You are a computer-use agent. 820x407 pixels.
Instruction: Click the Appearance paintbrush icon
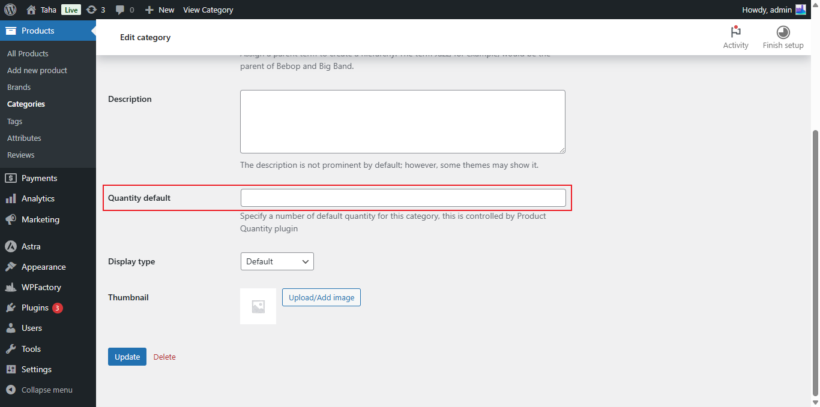coord(11,267)
